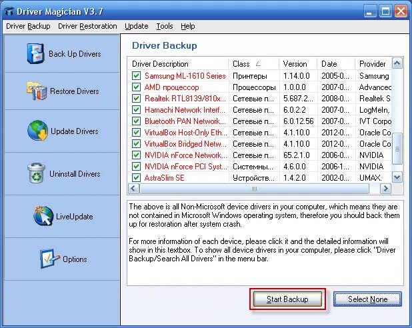Click the horizontal scrollbar right arrow
Viewport: 412px width, 328px height.
[385, 189]
